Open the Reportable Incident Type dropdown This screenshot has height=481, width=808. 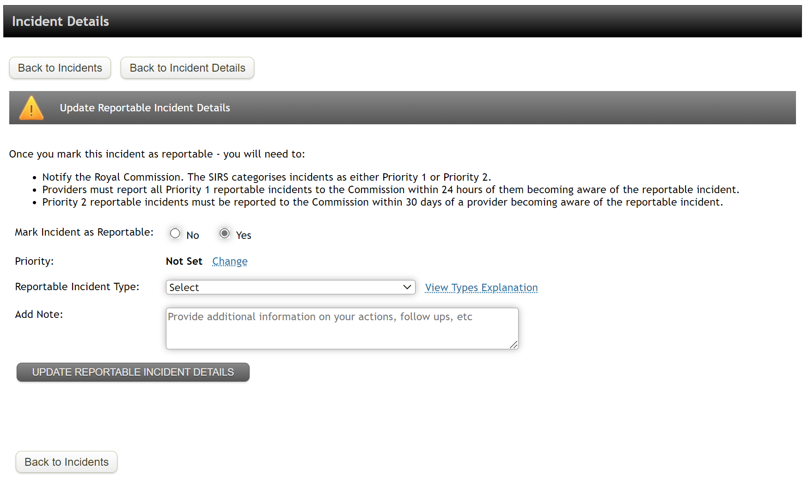(x=290, y=287)
